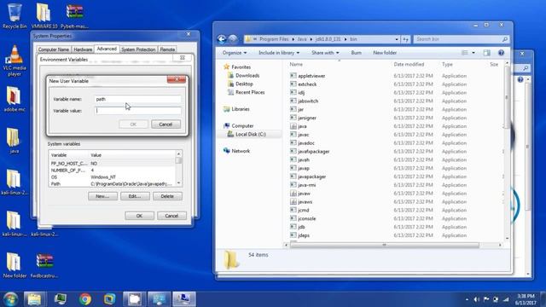
Task: Open File Explorer from the taskbar
Action: [x=34, y=299]
